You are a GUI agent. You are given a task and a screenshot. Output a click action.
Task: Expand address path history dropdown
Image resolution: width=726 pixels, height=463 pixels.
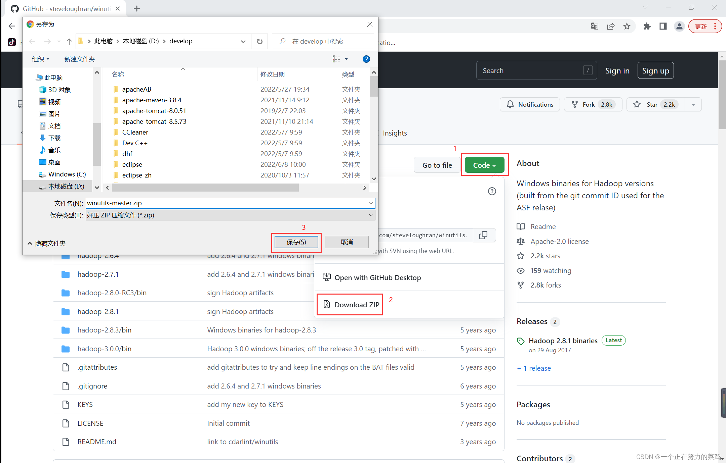pos(243,41)
